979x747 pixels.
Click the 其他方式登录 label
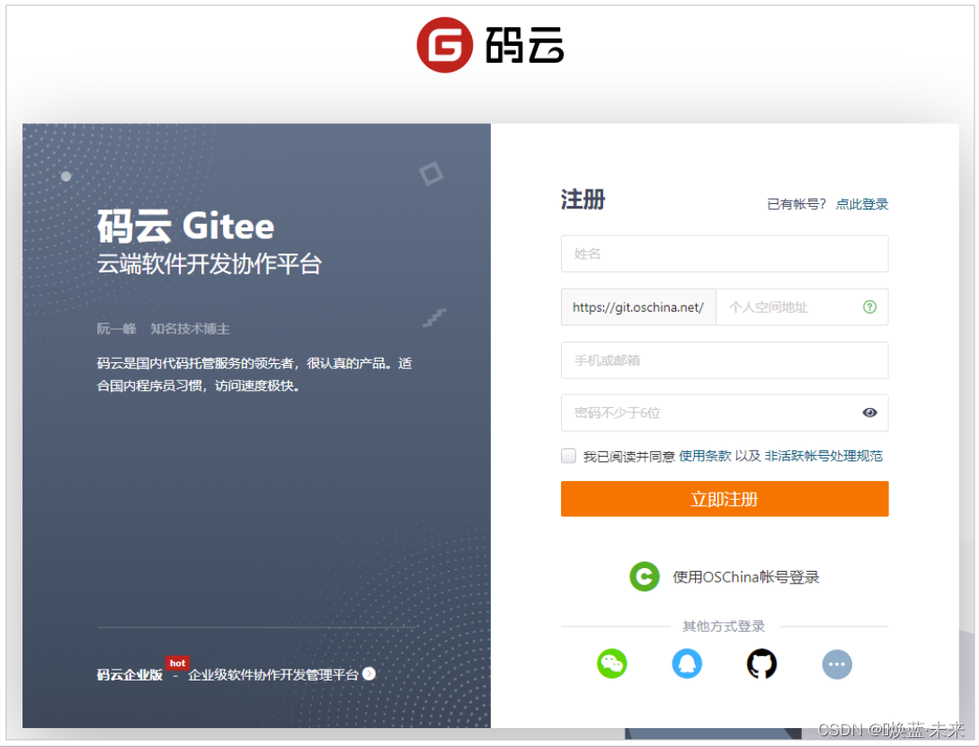[724, 626]
